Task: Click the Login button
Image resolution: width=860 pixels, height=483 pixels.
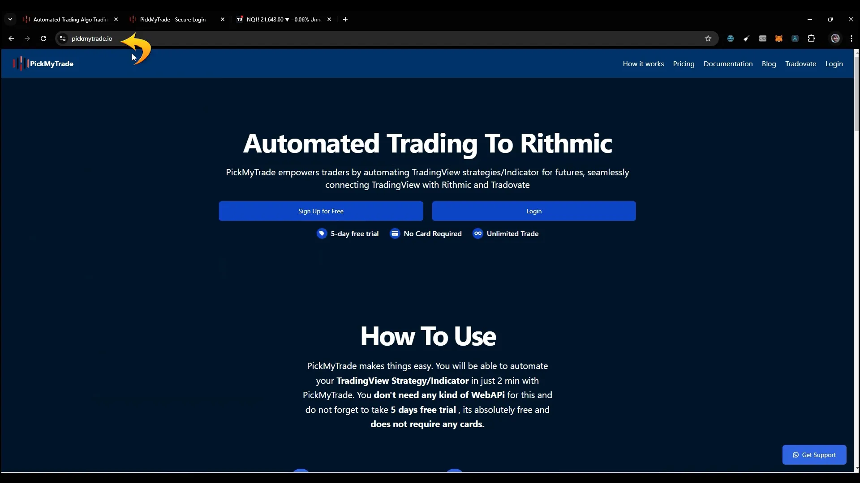Action: (x=534, y=211)
